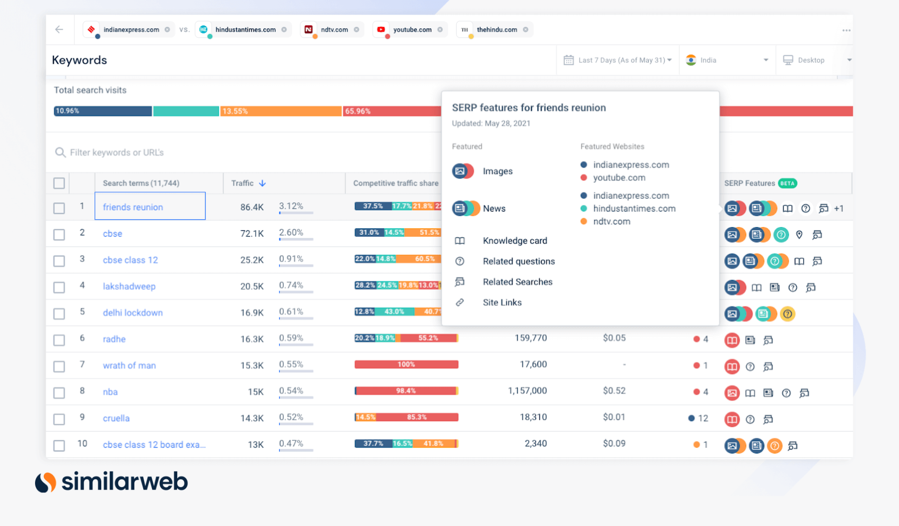The image size is (899, 526).
Task: Select the indianexpress.com site chip
Action: click(128, 30)
